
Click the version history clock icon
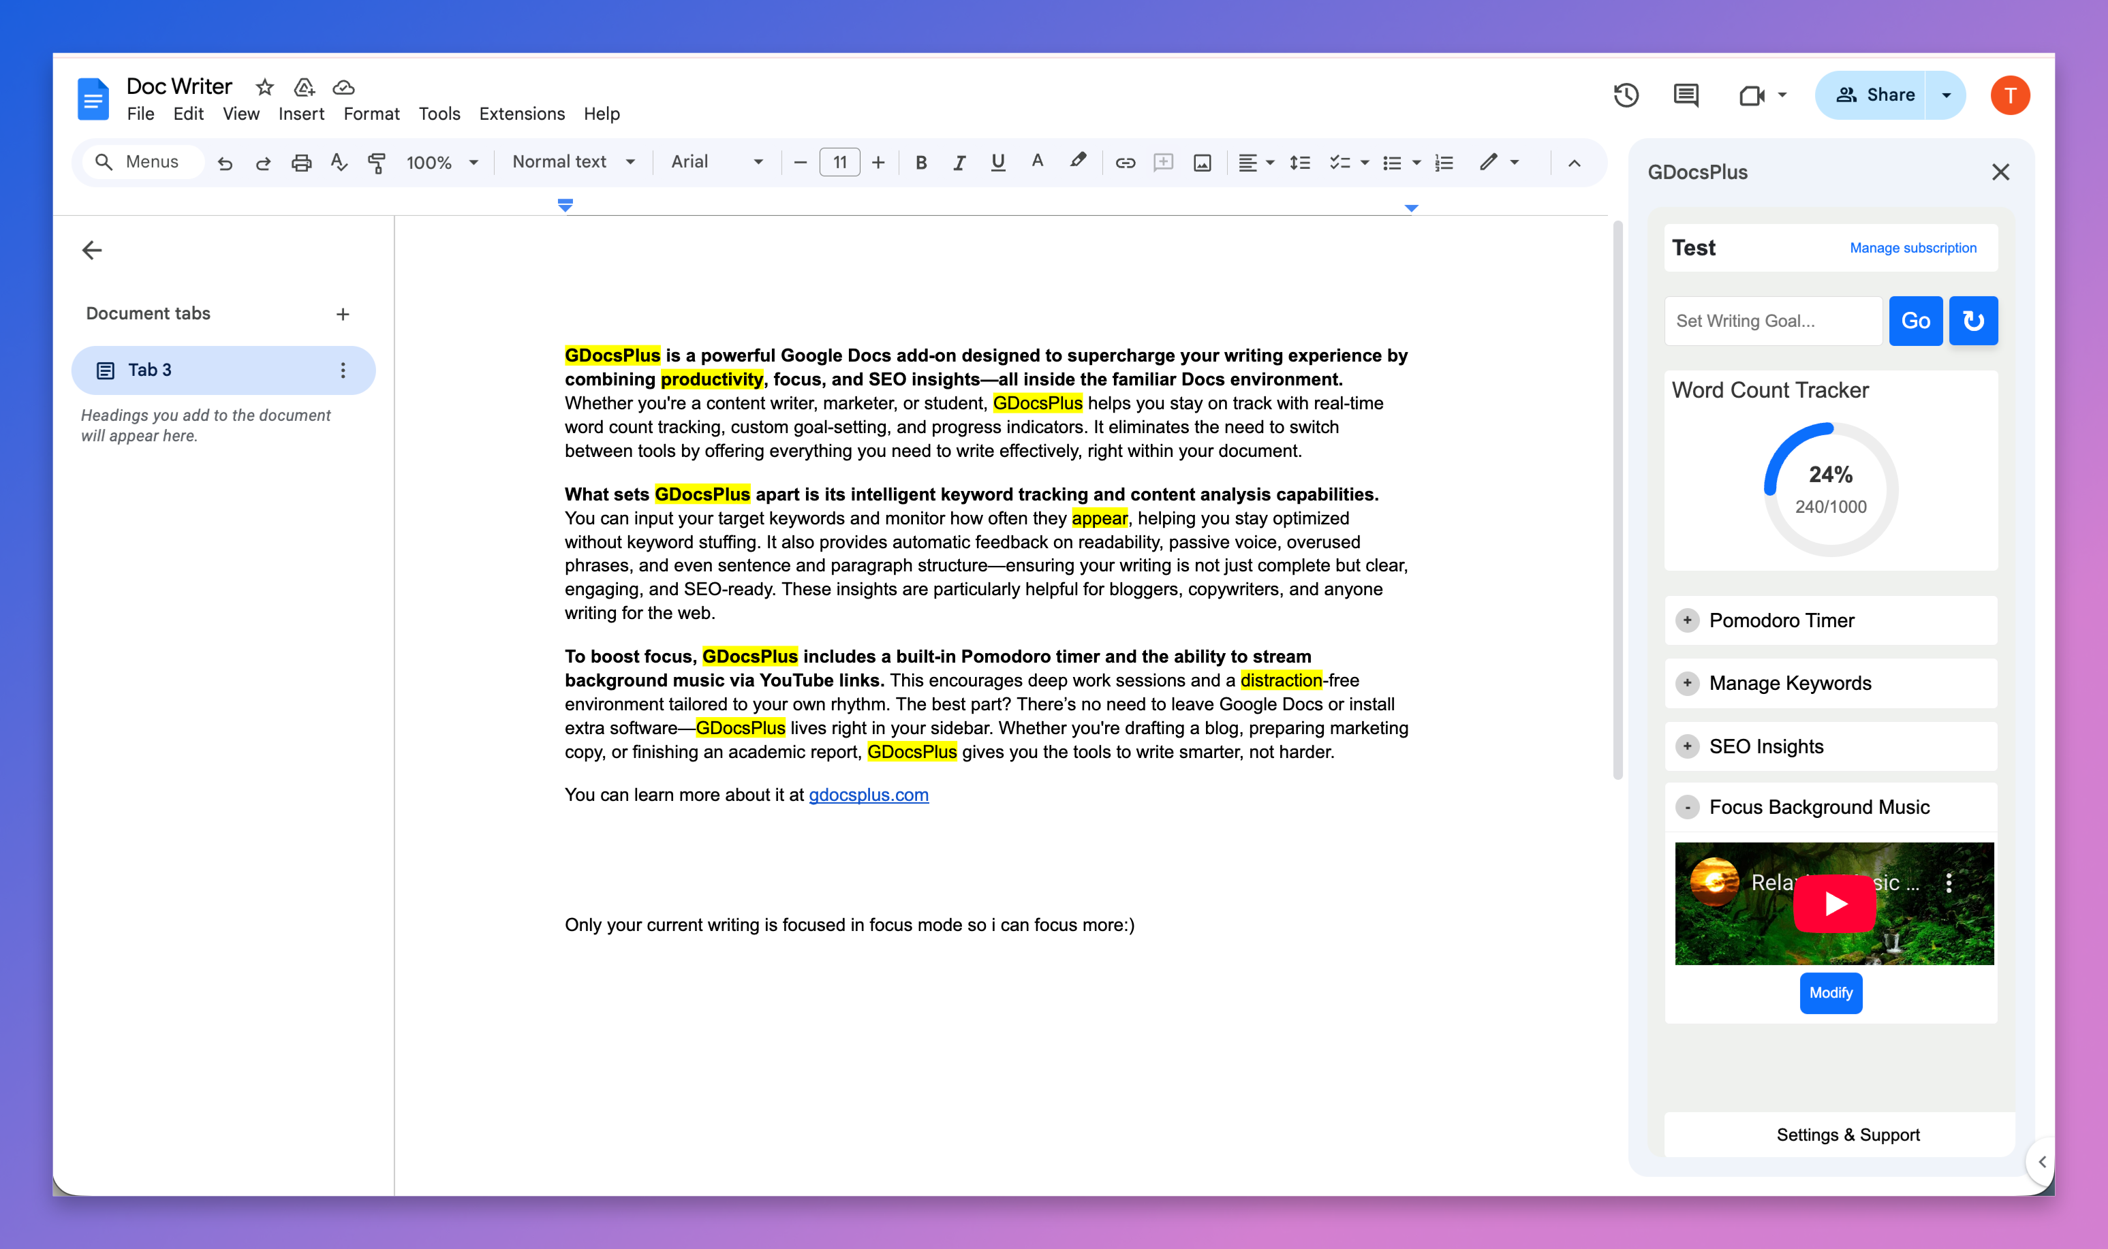(x=1626, y=95)
